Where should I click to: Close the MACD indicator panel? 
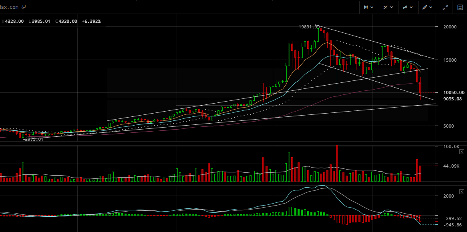click(x=461, y=191)
